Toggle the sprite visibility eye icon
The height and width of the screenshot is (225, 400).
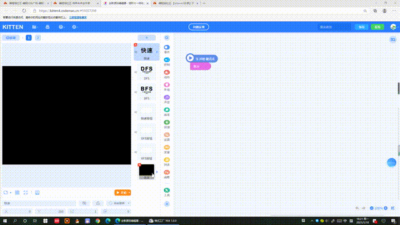(84, 203)
